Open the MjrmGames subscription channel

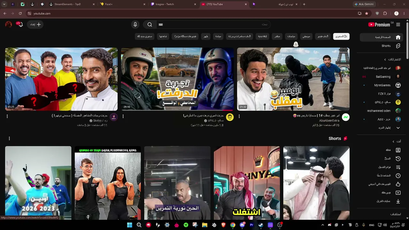tap(382, 85)
